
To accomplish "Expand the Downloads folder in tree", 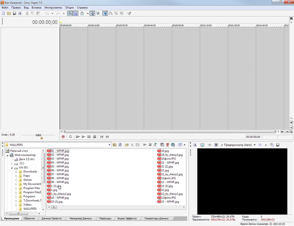I will 16,172.
